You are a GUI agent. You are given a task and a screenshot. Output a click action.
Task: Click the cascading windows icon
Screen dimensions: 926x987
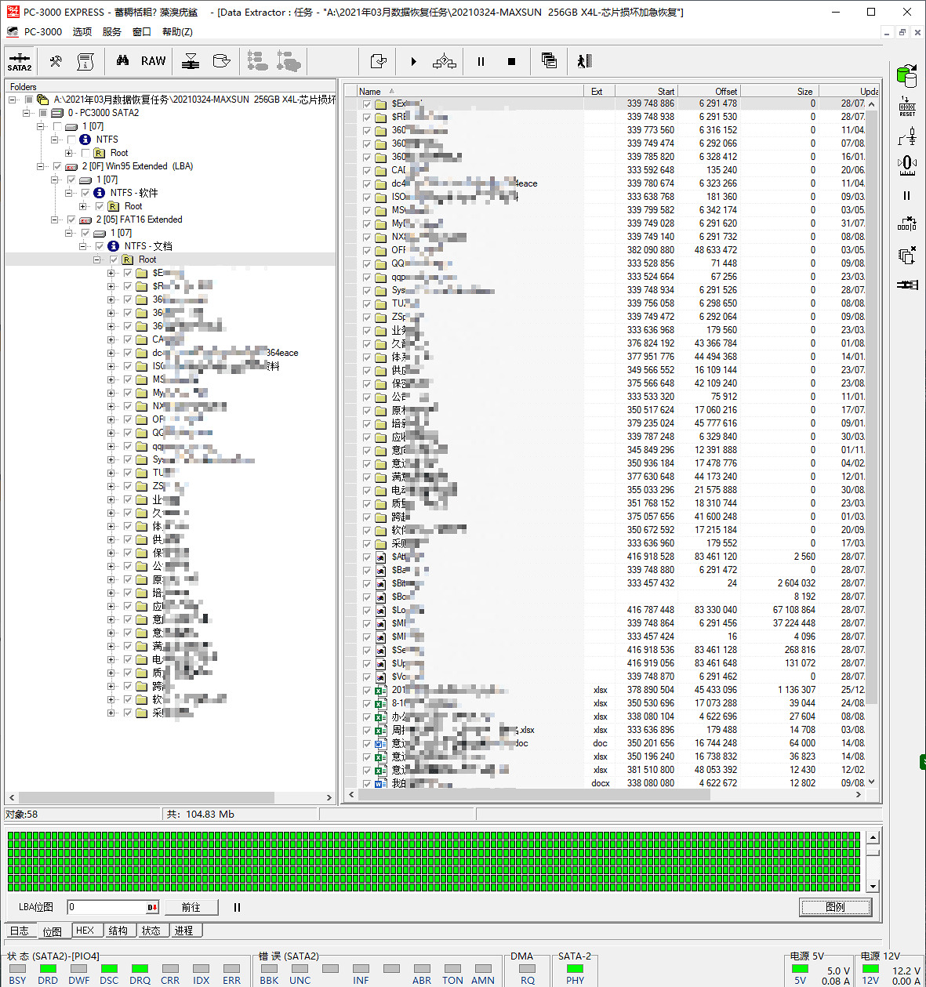coord(549,61)
